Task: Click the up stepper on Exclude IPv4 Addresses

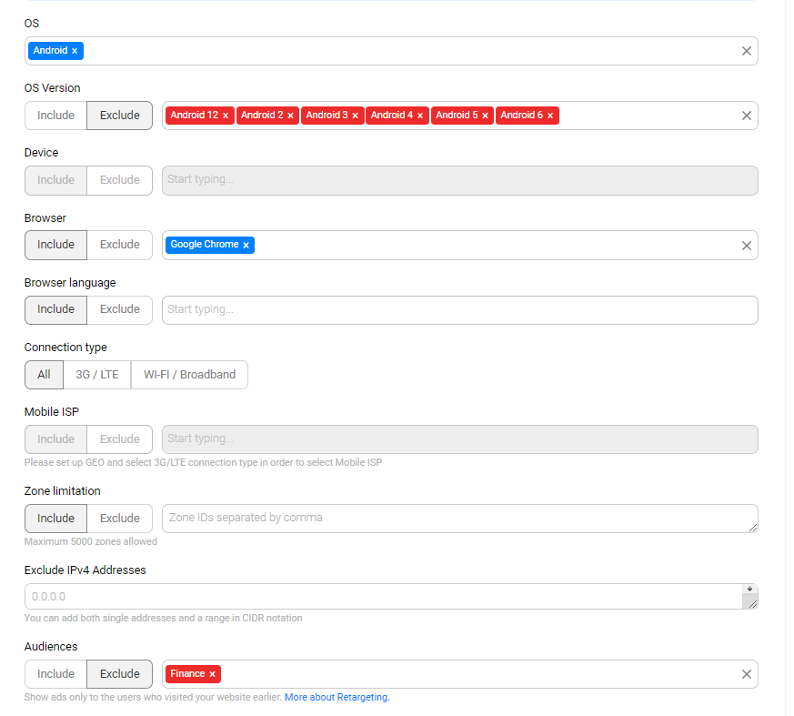Action: click(750, 590)
